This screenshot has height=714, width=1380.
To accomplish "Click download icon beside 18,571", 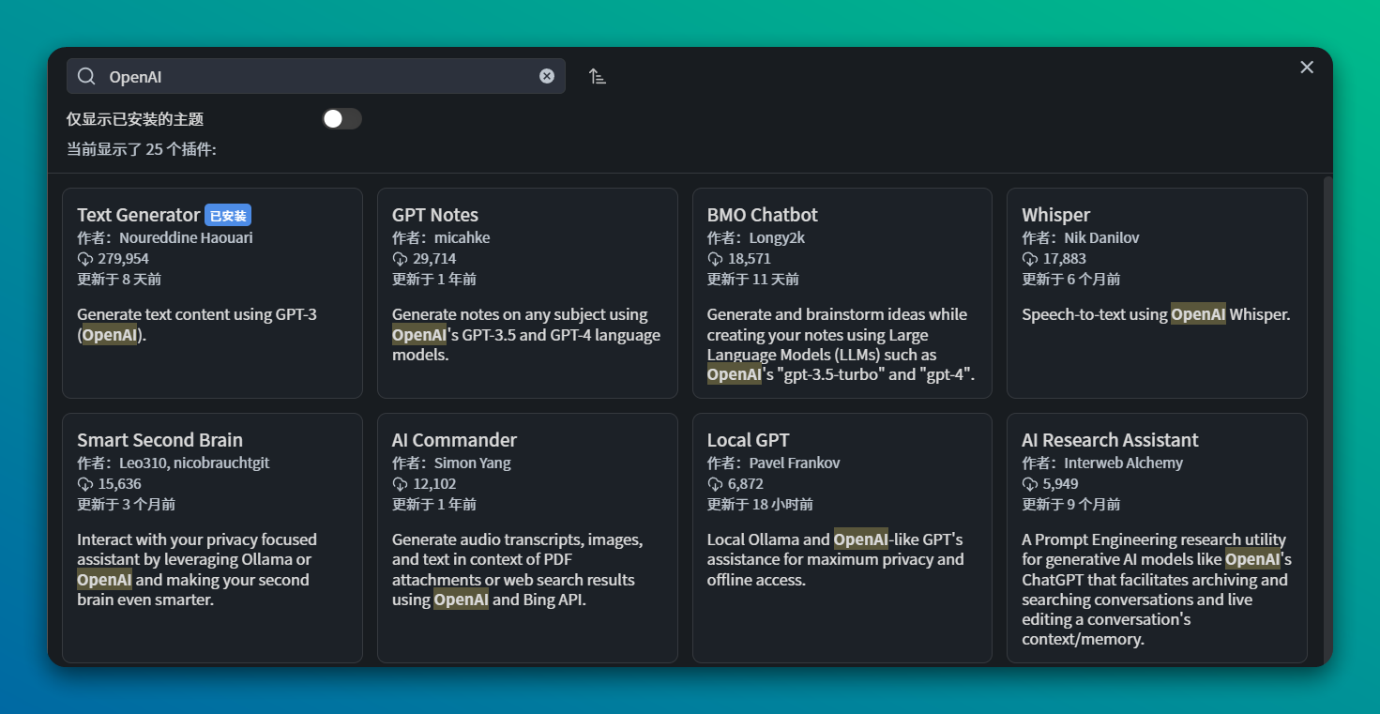I will [x=716, y=259].
